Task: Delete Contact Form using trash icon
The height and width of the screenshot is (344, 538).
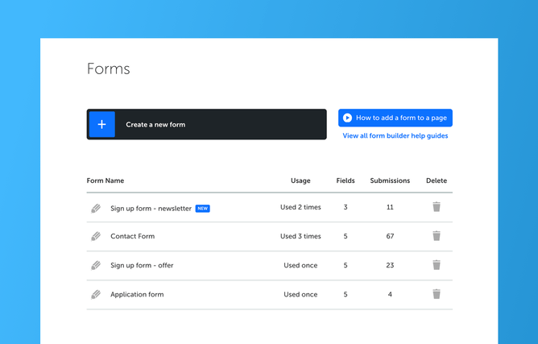Action: tap(436, 236)
